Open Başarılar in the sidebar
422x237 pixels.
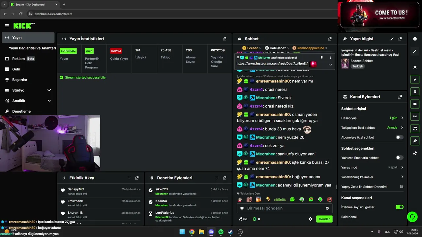[28, 80]
